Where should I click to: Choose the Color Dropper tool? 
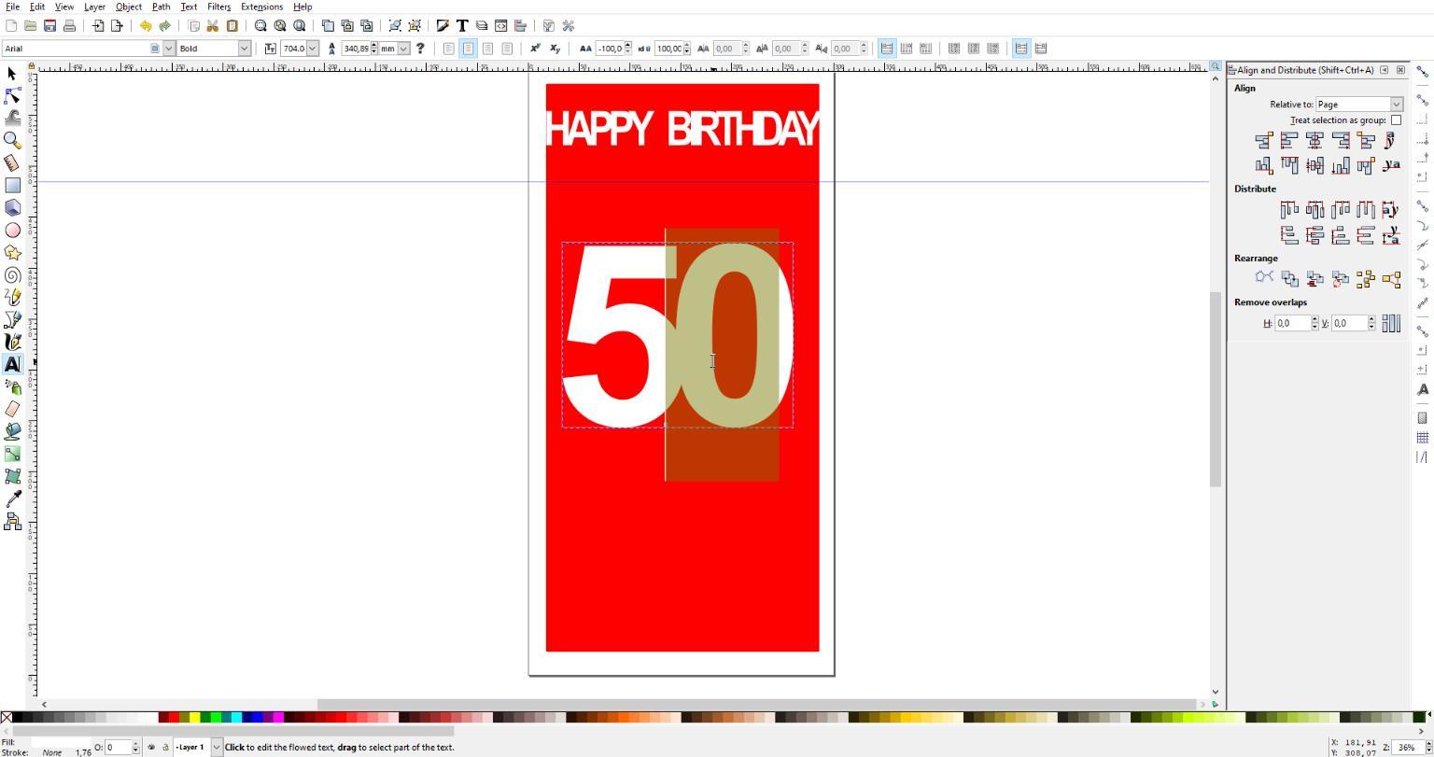pyautogui.click(x=12, y=499)
